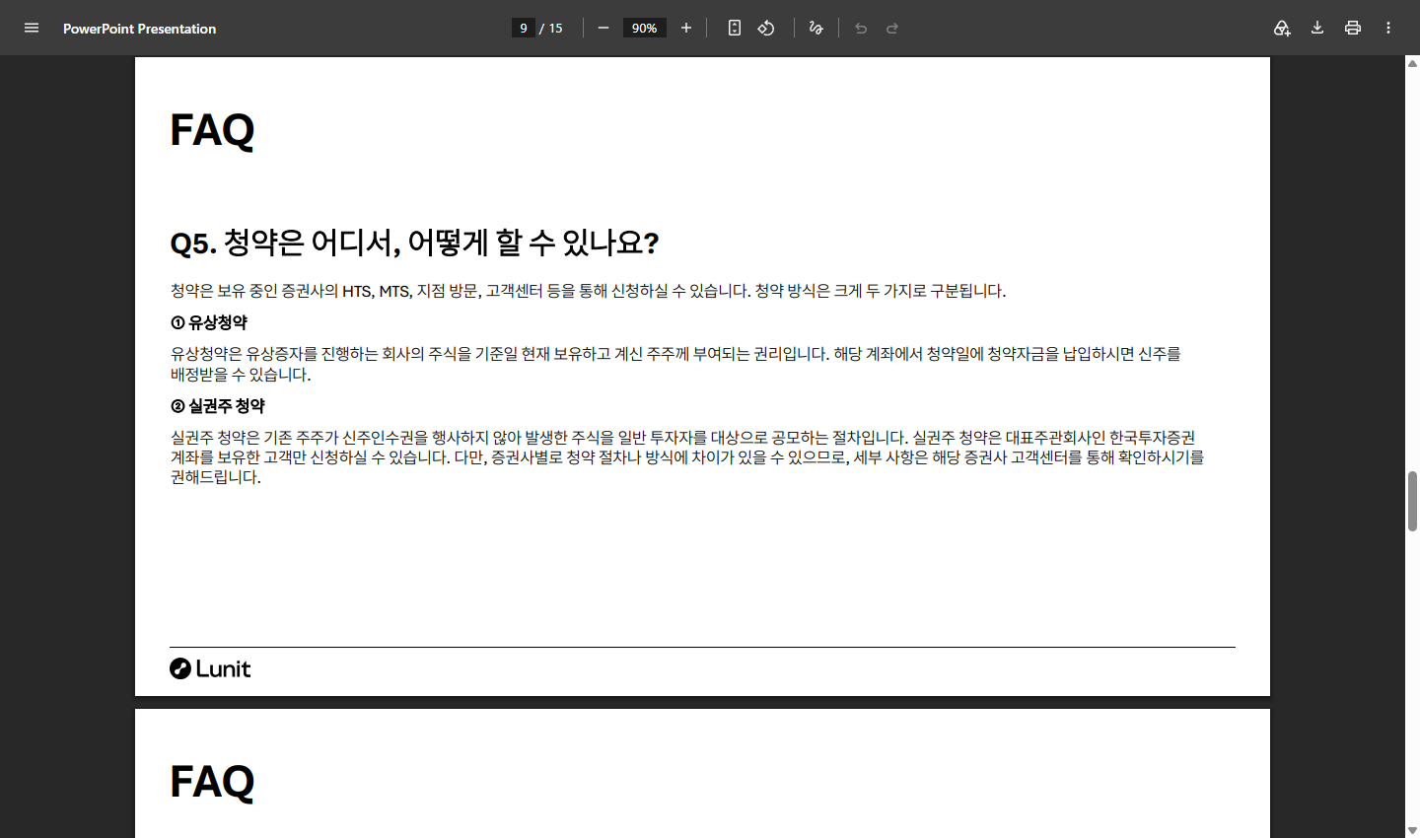Click the Lunit logo in the footer
The width and height of the screenshot is (1420, 838).
pos(210,668)
